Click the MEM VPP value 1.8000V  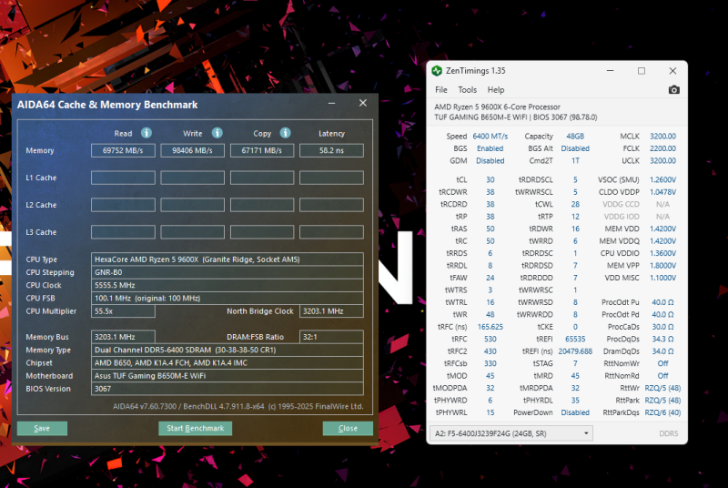pyautogui.click(x=662, y=266)
